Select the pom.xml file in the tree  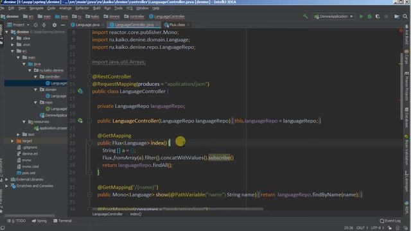pyautogui.click(x=26, y=173)
